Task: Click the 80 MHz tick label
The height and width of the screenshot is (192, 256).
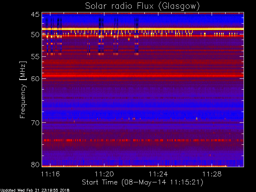Action: [35, 164]
